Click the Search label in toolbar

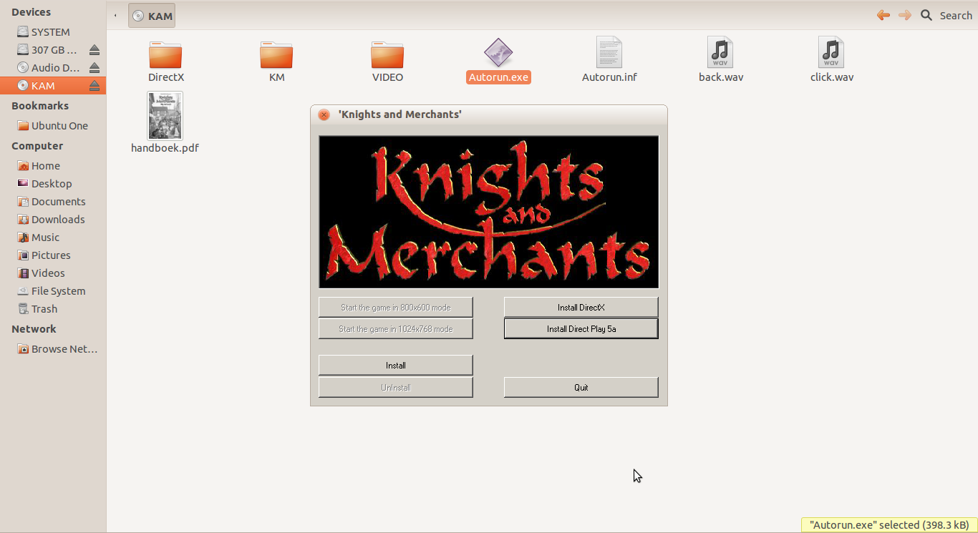click(956, 16)
